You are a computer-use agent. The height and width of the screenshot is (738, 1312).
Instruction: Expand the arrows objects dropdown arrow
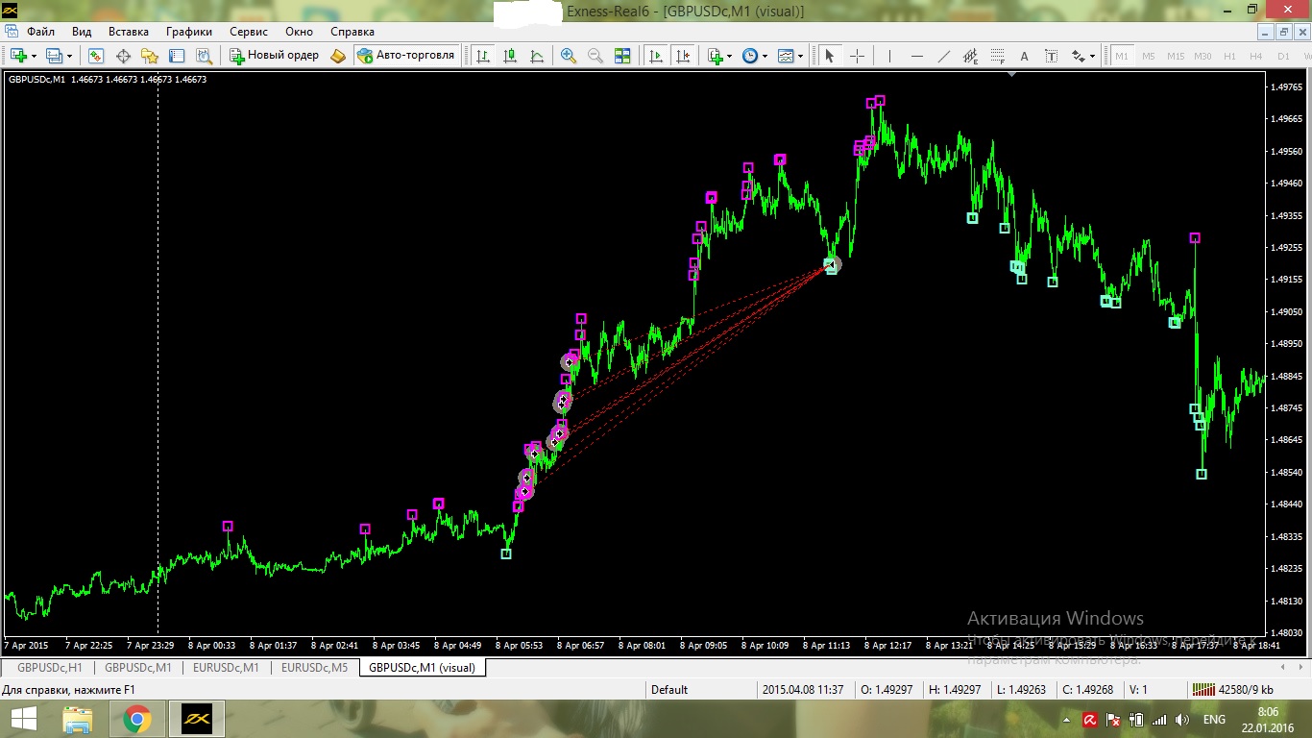[x=1093, y=56]
